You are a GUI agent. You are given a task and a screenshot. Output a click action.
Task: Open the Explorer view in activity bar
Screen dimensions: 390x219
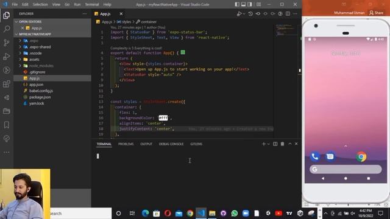[7, 15]
